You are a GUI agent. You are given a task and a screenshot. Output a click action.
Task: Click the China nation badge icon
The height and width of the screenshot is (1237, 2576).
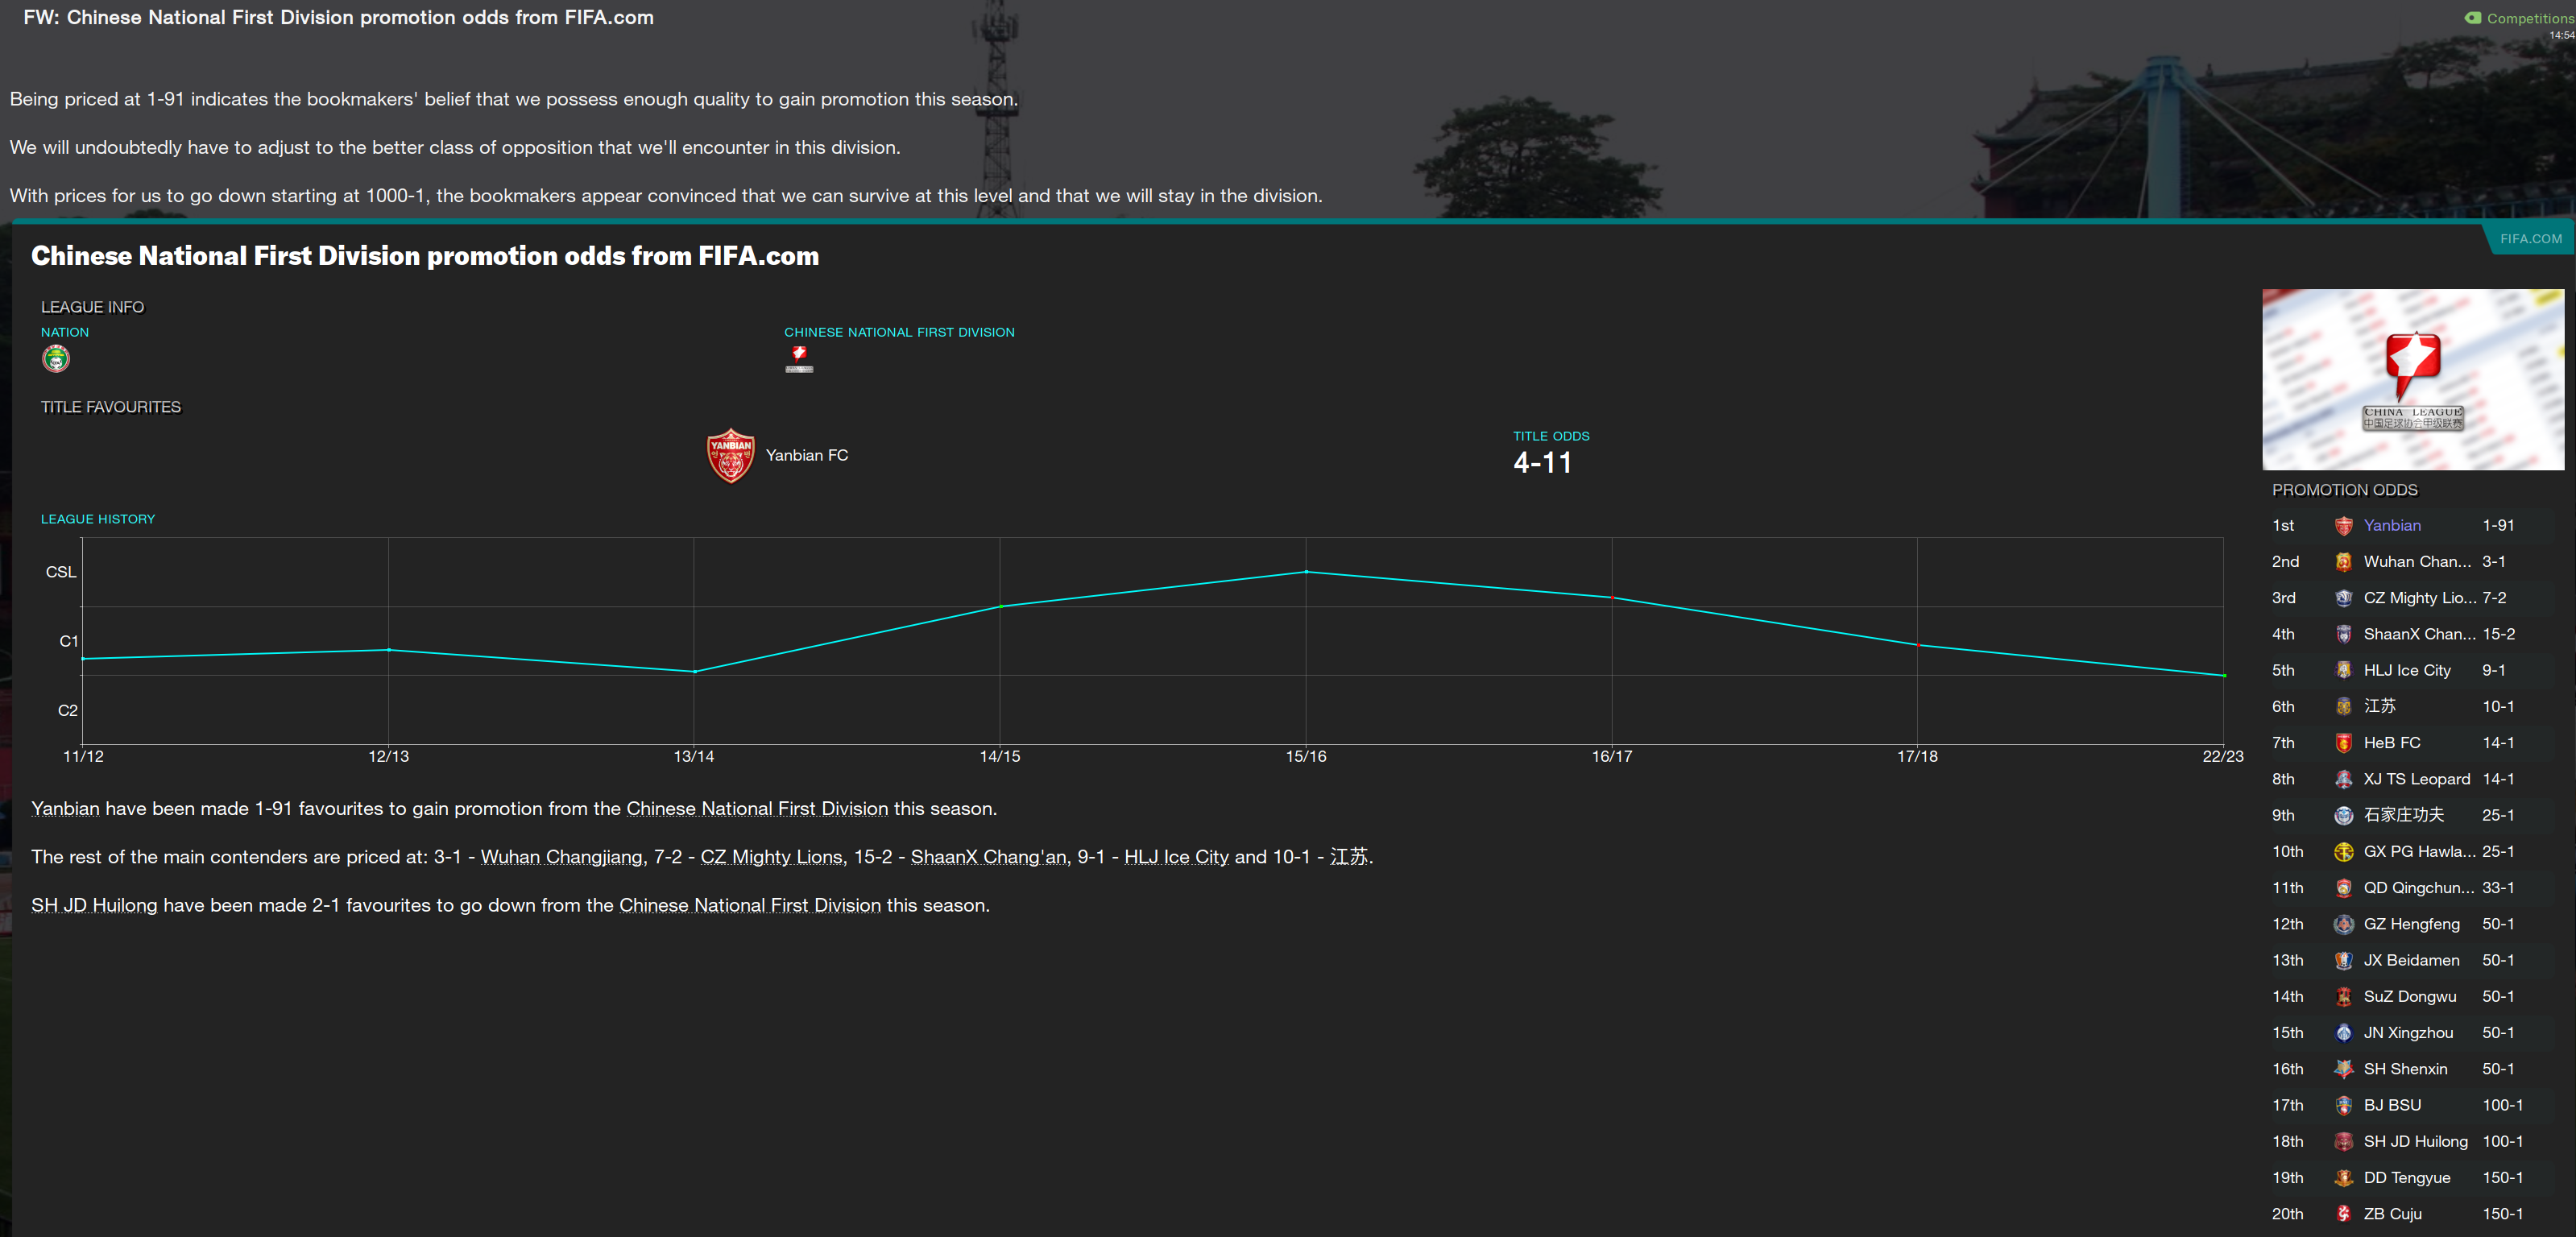coord(56,359)
